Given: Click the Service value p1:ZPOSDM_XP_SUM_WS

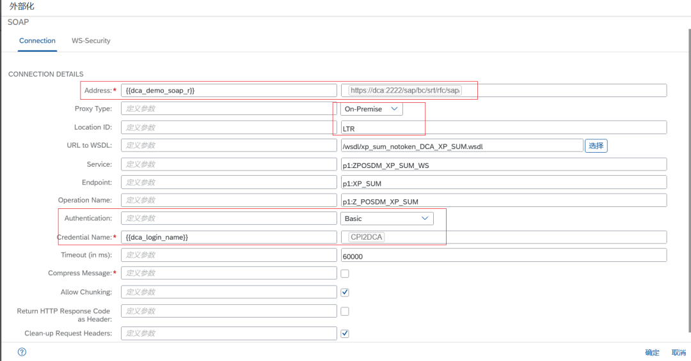Looking at the screenshot, I should click(504, 165).
